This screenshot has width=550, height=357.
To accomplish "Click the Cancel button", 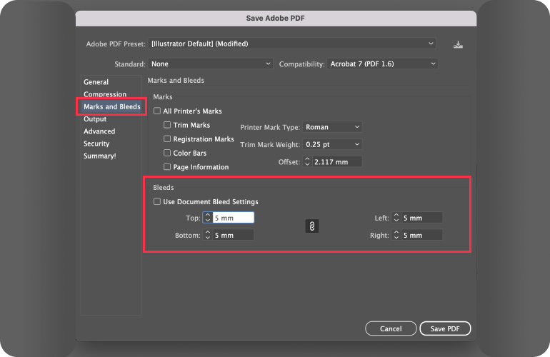I will (391, 328).
